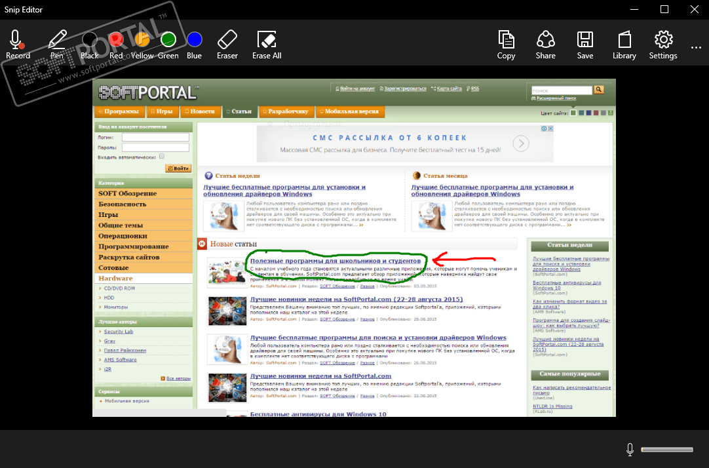Click the Войти login button

tap(178, 168)
